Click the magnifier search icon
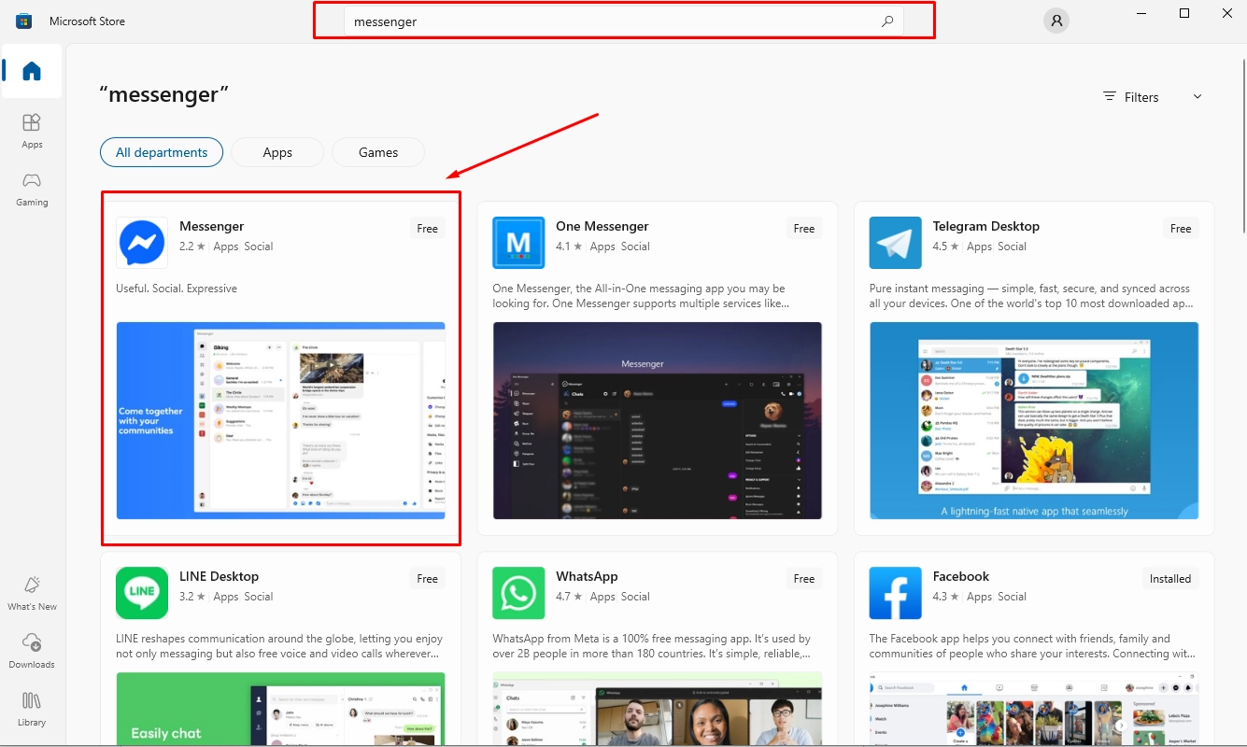Screen dimensions: 1247x747 coord(887,21)
